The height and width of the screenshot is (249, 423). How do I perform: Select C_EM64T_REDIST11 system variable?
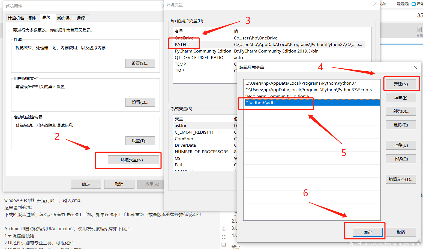pyautogui.click(x=205, y=132)
